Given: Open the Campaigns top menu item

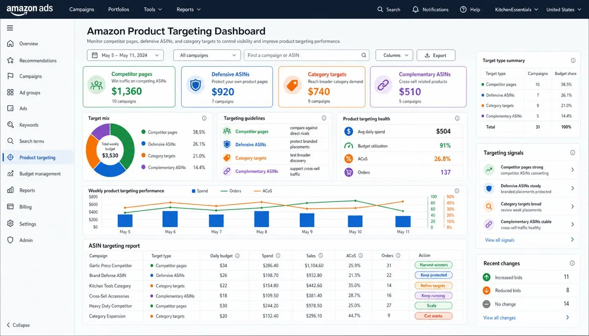Looking at the screenshot, I should (82, 9).
